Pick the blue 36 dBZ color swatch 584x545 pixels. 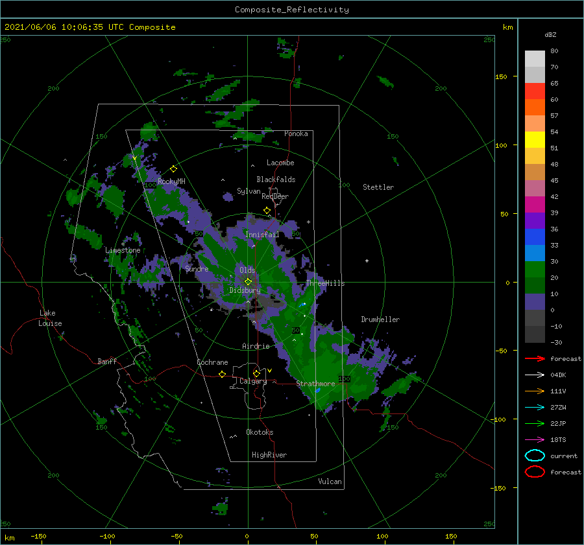(535, 237)
